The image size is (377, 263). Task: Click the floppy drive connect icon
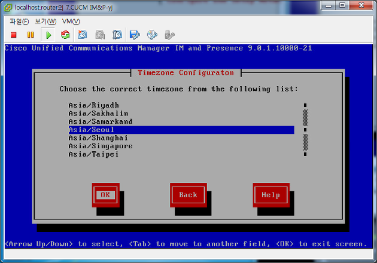[135, 35]
